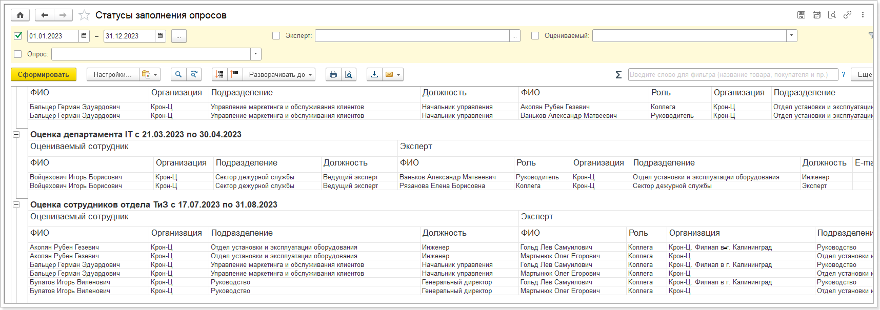Uncheck the date period checkbox
This screenshot has width=880, height=310.
click(x=18, y=36)
